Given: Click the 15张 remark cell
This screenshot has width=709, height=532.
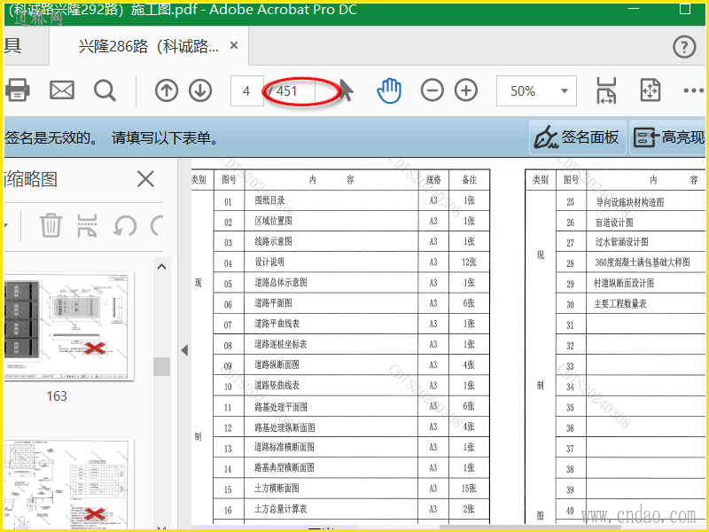Looking at the screenshot, I should click(x=470, y=489).
